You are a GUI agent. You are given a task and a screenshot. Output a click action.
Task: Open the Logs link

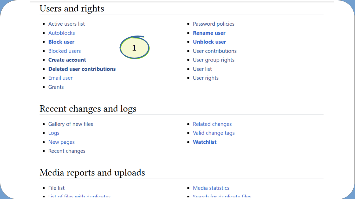(54, 133)
